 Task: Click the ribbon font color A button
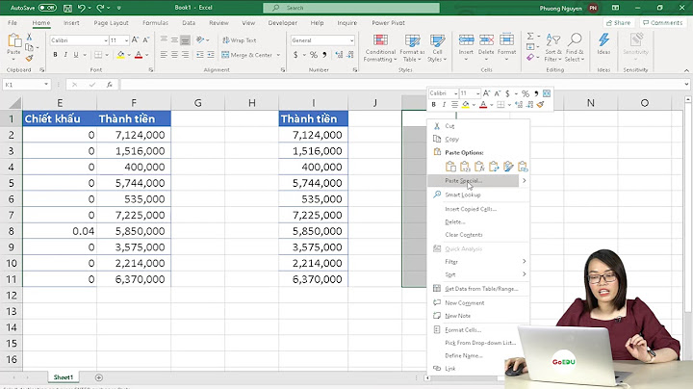(x=139, y=55)
